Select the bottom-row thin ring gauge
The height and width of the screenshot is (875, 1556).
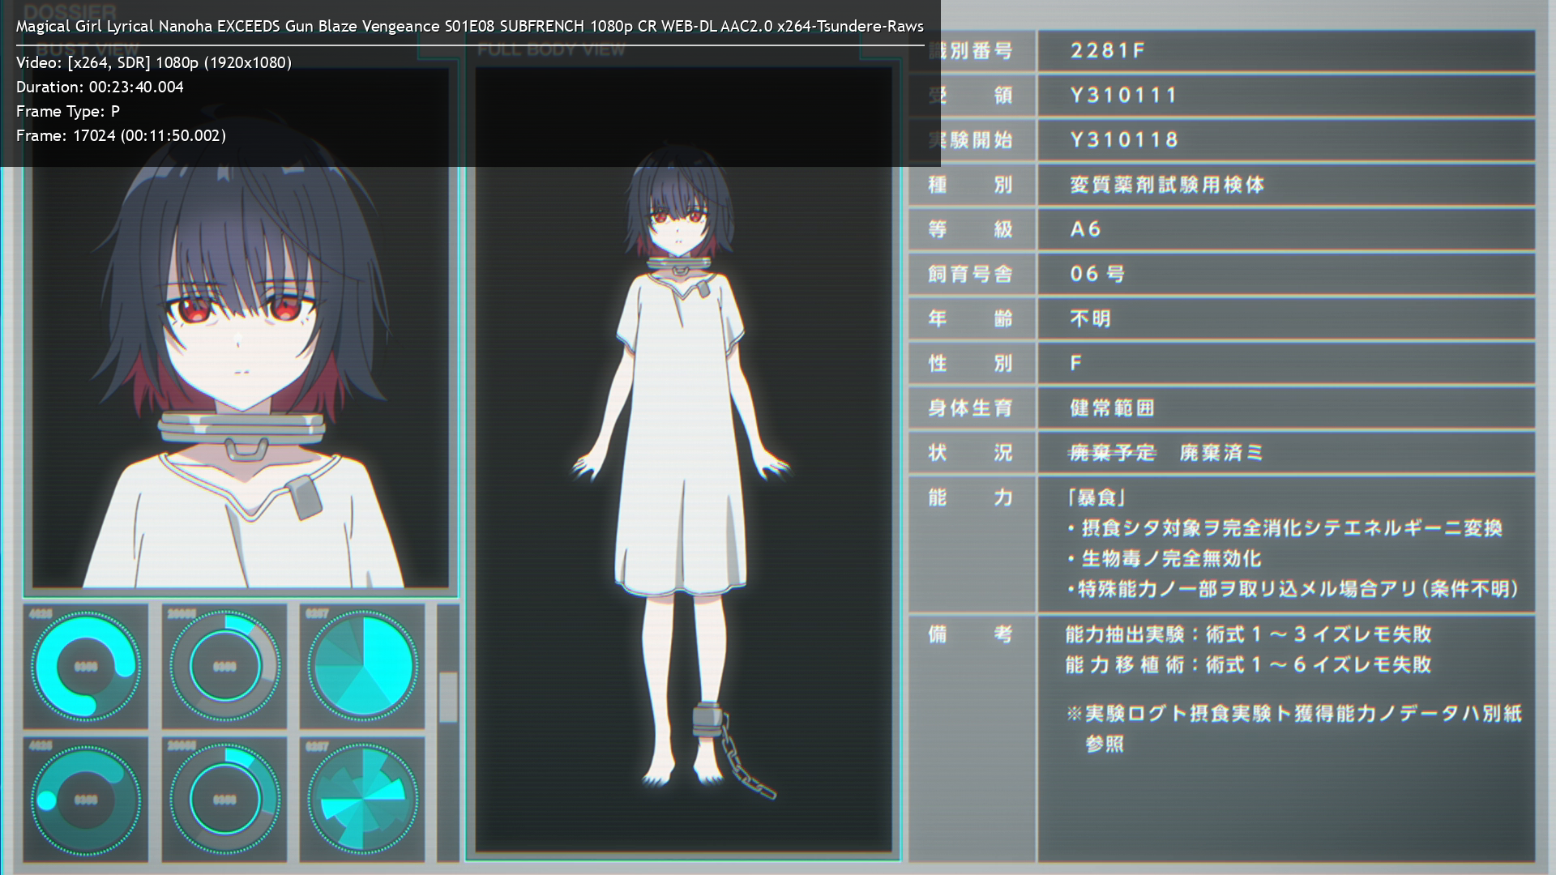tap(224, 800)
